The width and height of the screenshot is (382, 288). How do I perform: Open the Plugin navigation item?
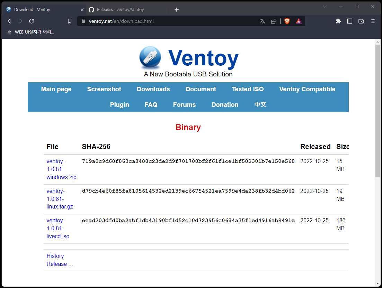[x=119, y=105]
